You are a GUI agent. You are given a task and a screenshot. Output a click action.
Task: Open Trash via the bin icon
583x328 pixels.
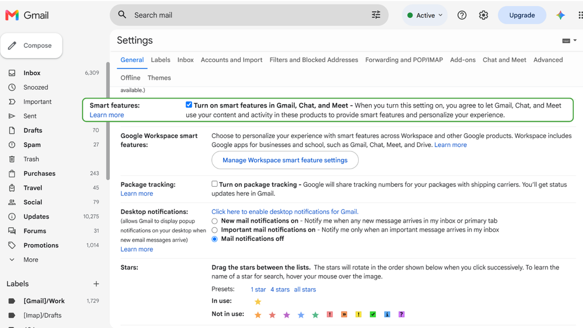[x=12, y=159]
